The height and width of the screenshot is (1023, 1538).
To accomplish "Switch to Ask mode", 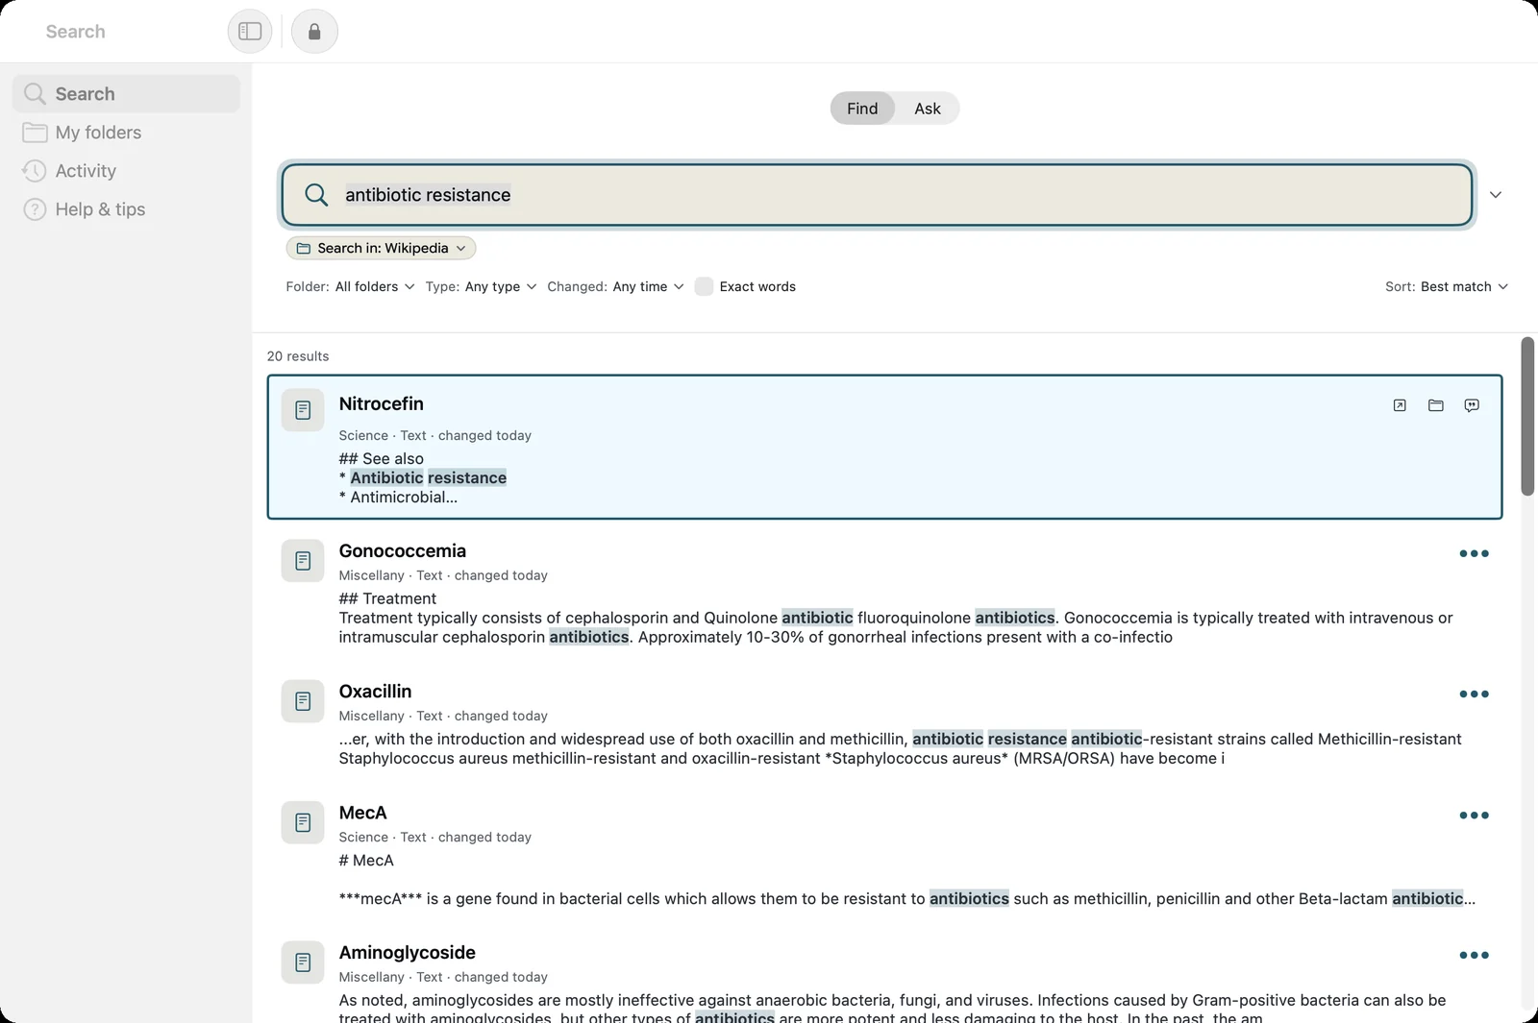I will tap(928, 109).
